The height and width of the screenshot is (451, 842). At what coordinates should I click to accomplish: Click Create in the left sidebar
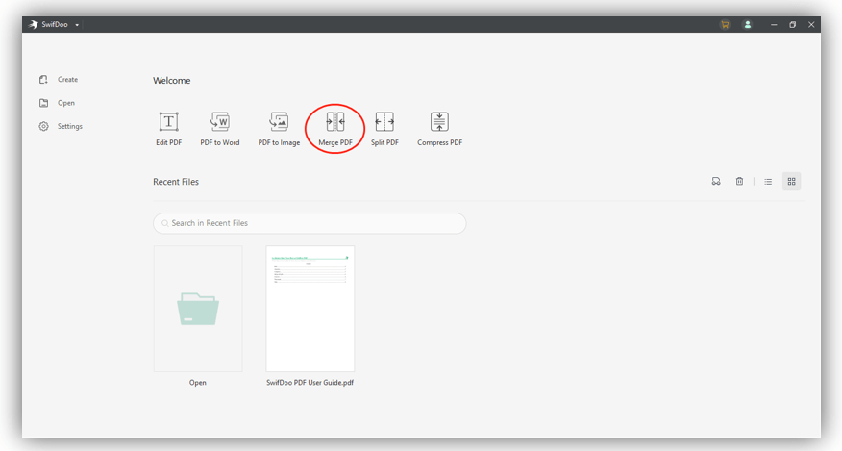(59, 80)
